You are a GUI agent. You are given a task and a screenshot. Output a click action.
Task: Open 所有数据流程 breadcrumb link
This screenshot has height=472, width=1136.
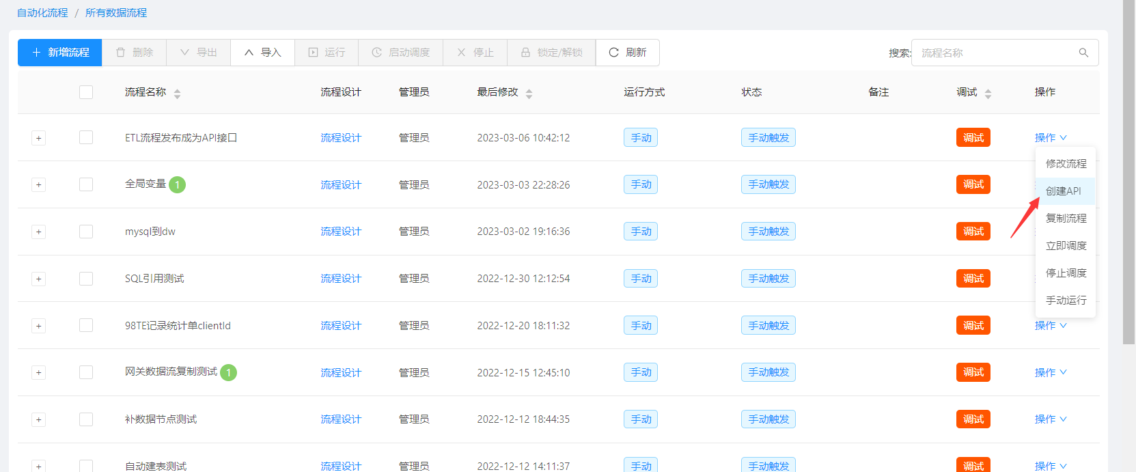coord(116,13)
